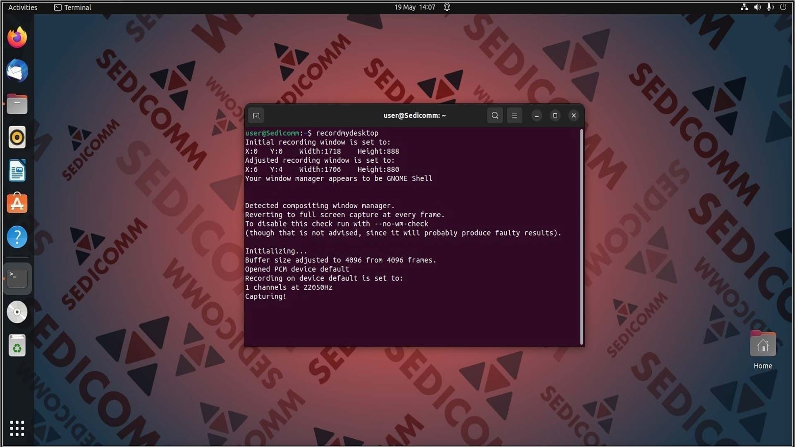Screen dimensions: 795x447
Task: Open Thunderbird mail from the dock
Action: click(17, 71)
